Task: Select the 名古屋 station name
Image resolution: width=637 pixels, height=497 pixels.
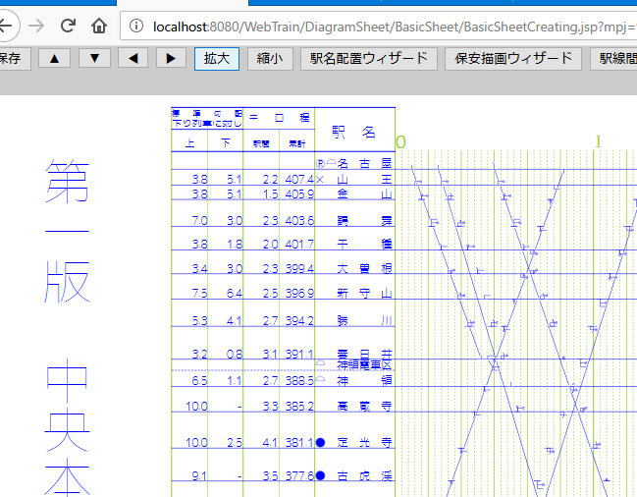Action: [364, 163]
